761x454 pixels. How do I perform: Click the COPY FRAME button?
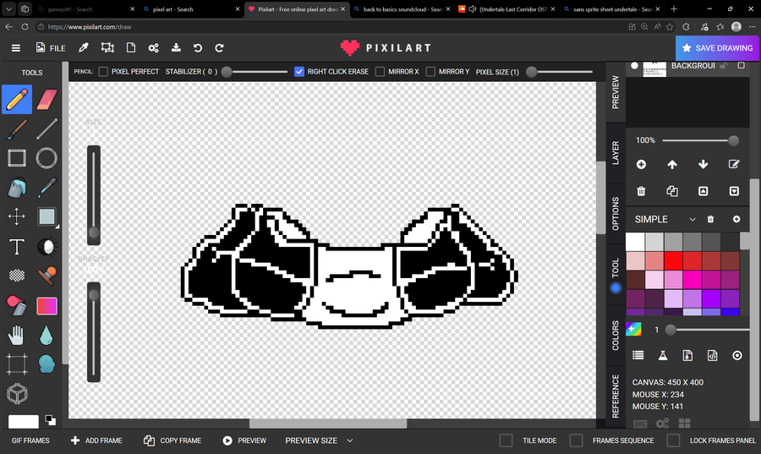172,440
